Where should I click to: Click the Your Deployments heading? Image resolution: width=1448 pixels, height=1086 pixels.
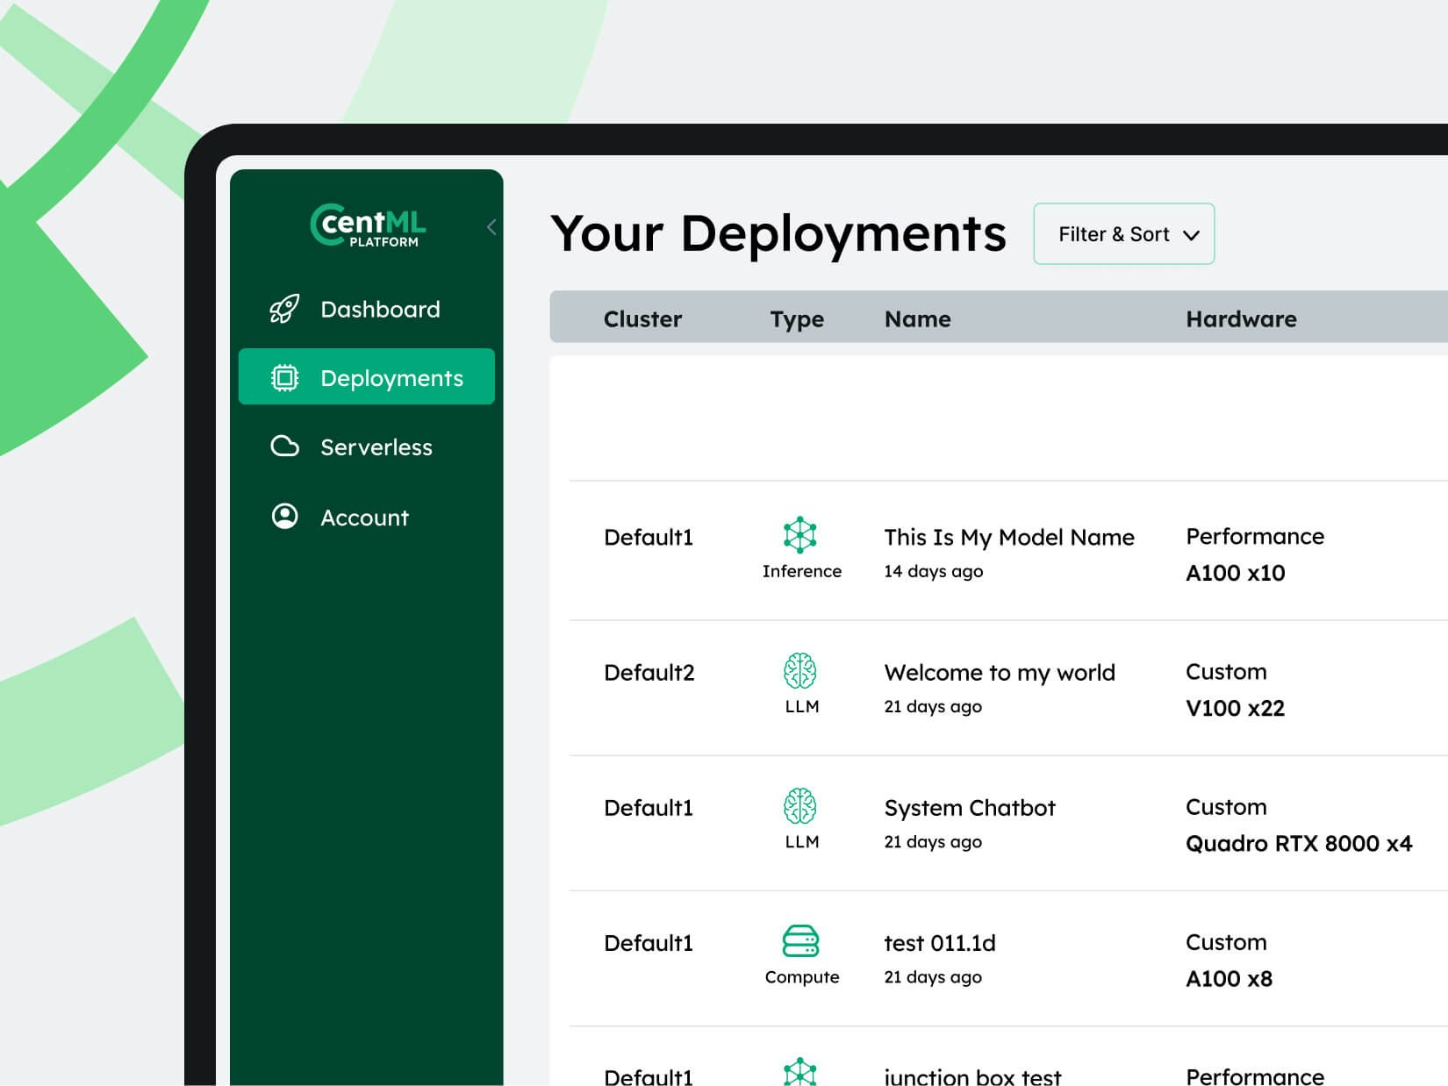(778, 234)
